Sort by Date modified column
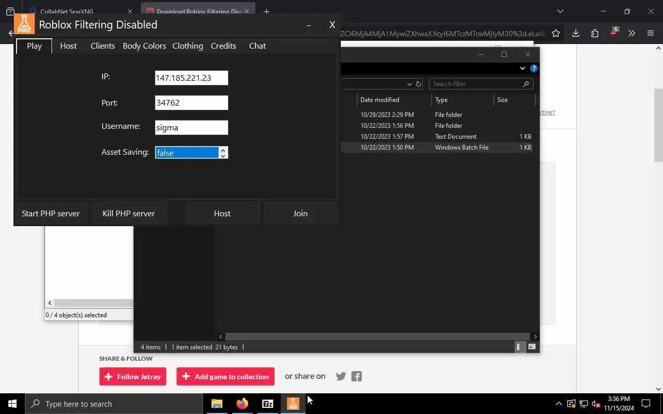The image size is (663, 414). [394, 100]
